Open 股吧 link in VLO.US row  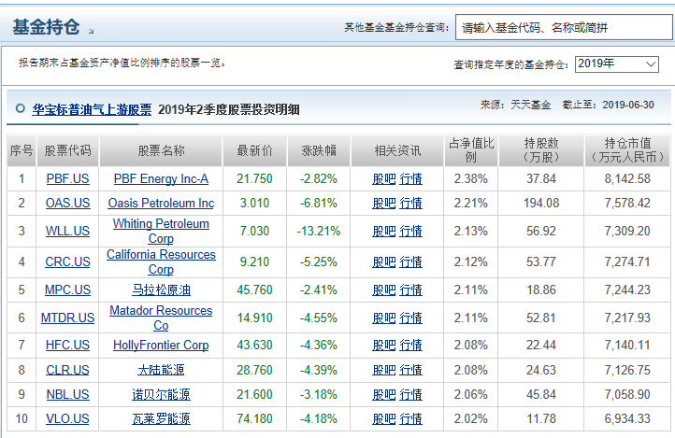(x=383, y=418)
